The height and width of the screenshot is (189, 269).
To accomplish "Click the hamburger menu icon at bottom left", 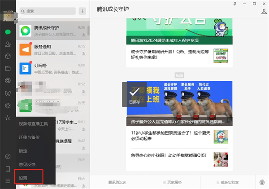I will click(8, 181).
